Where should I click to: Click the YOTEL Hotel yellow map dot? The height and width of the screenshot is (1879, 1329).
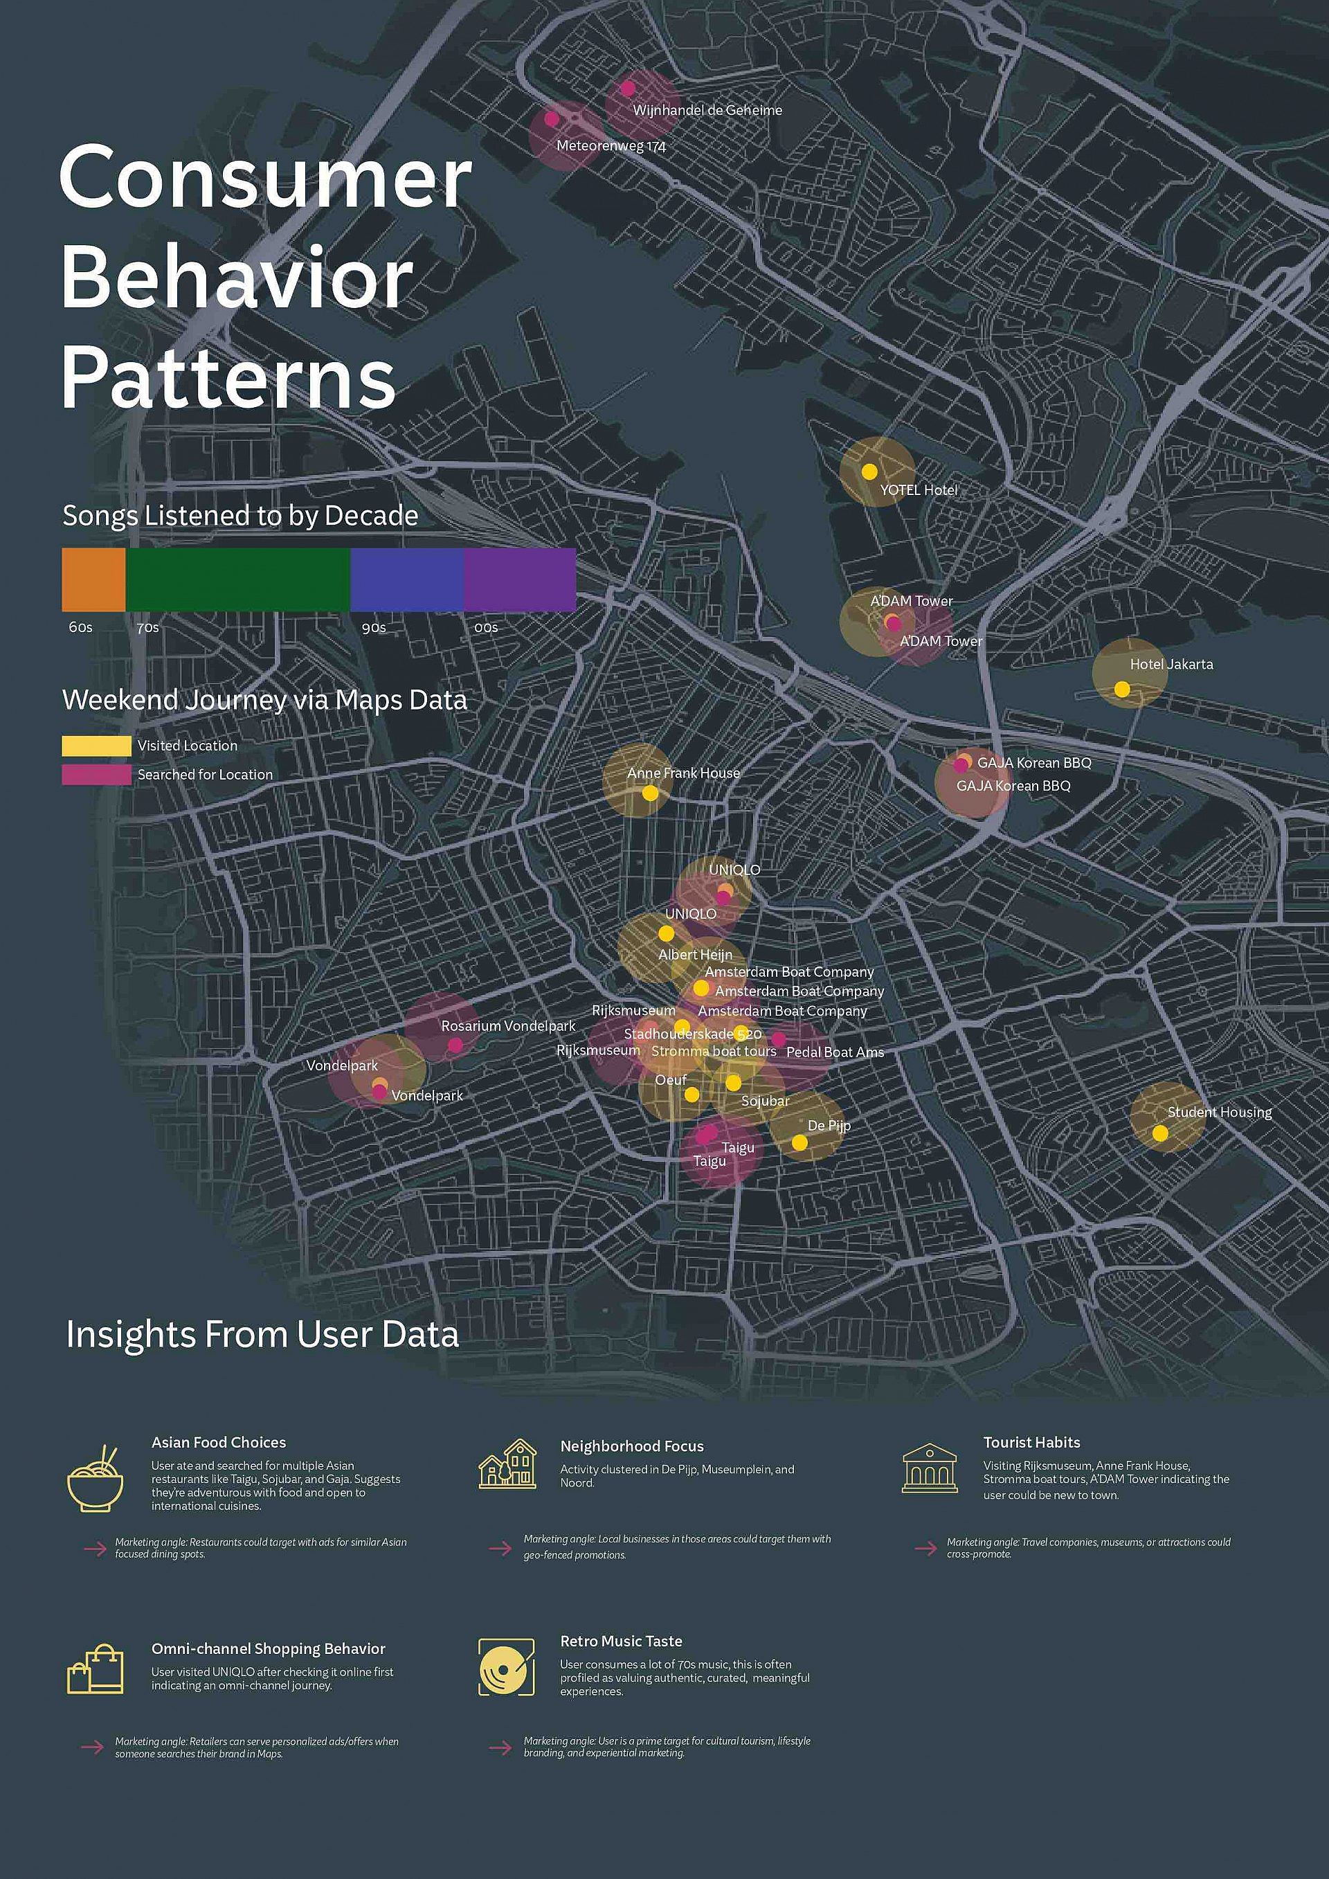(870, 472)
